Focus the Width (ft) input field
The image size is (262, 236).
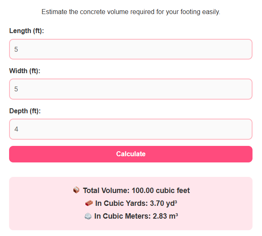click(x=130, y=89)
